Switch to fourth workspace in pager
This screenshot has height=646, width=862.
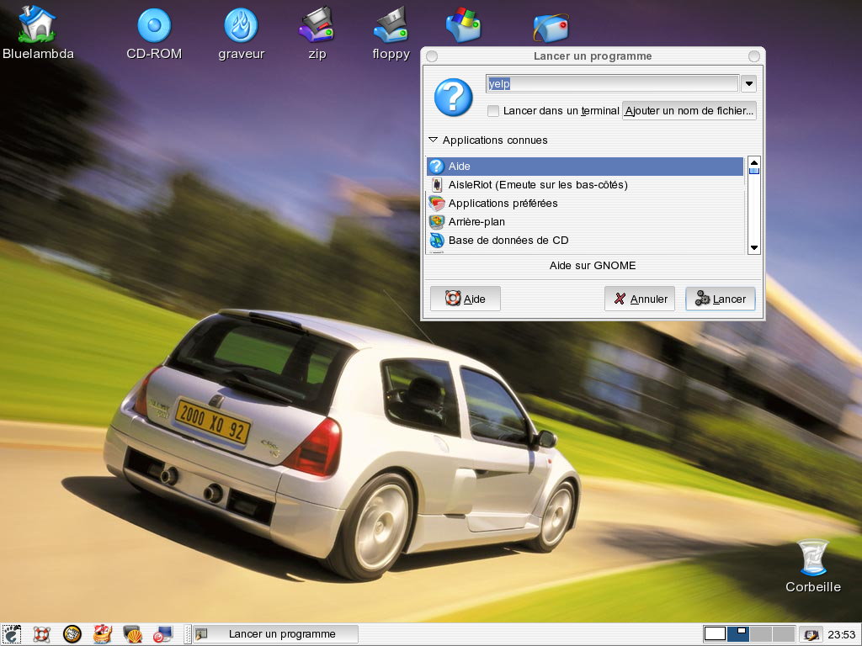pos(784,634)
